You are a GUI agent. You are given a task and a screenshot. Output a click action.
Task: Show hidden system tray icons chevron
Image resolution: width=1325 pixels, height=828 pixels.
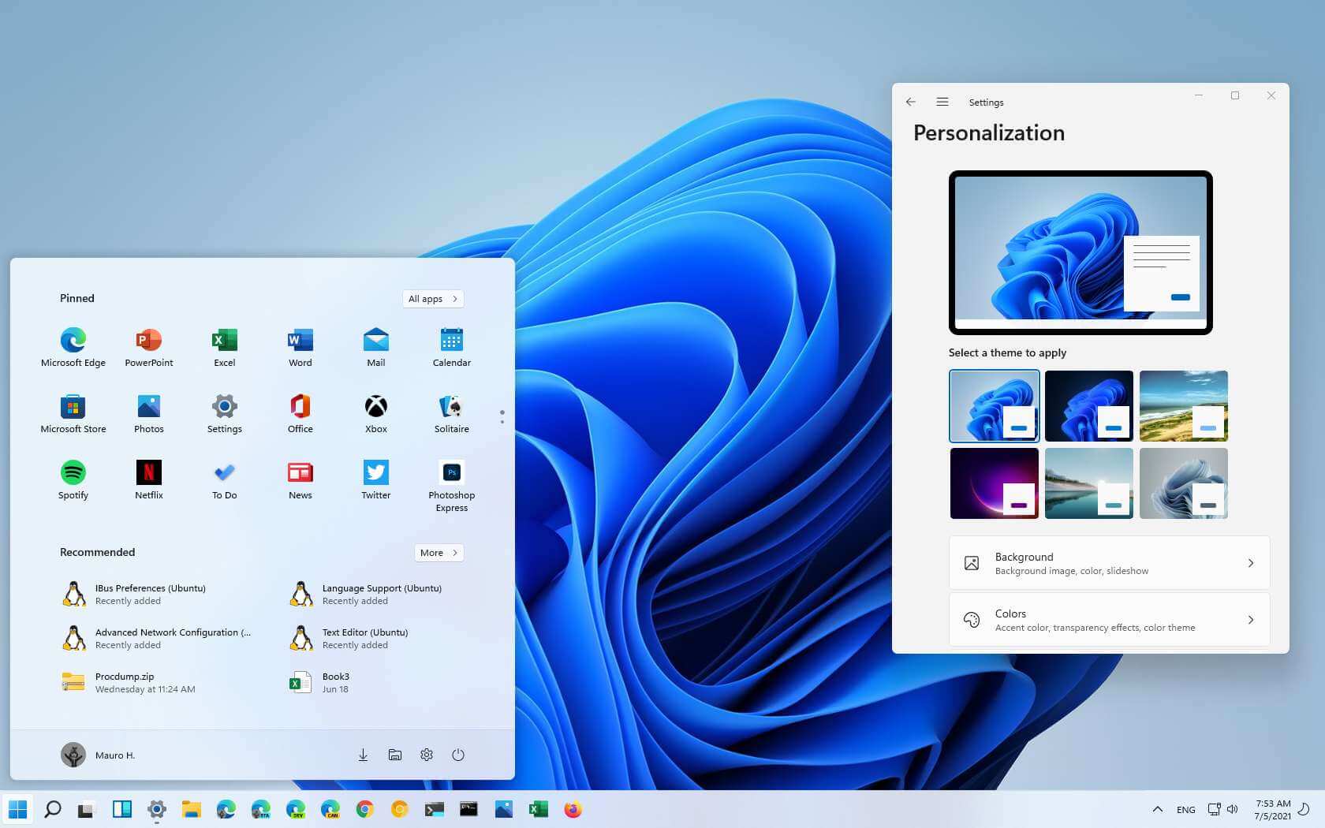(x=1157, y=809)
